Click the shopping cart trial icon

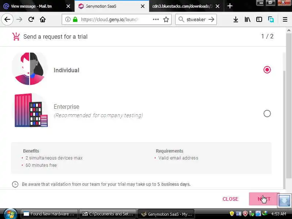pyautogui.click(x=16, y=36)
